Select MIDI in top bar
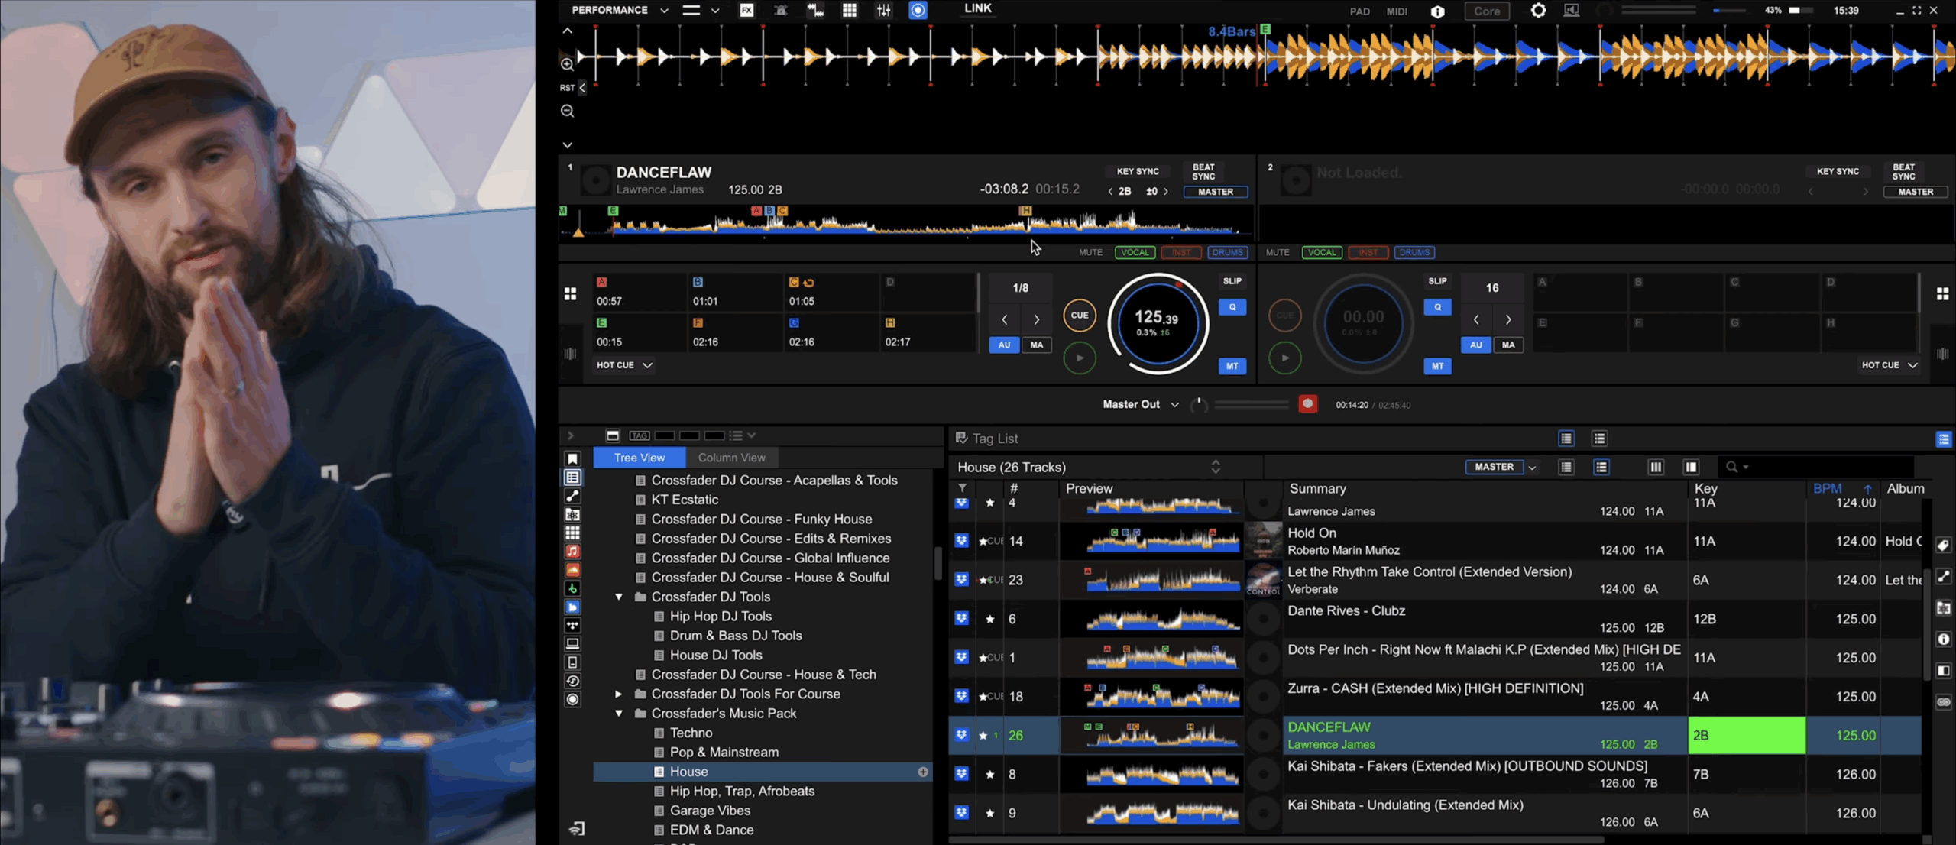 click(1397, 11)
